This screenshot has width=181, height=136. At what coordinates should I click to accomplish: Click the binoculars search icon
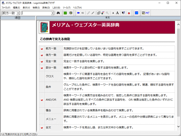[58, 13]
